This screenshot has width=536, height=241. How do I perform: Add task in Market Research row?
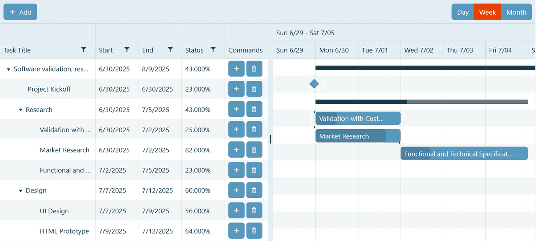236,150
